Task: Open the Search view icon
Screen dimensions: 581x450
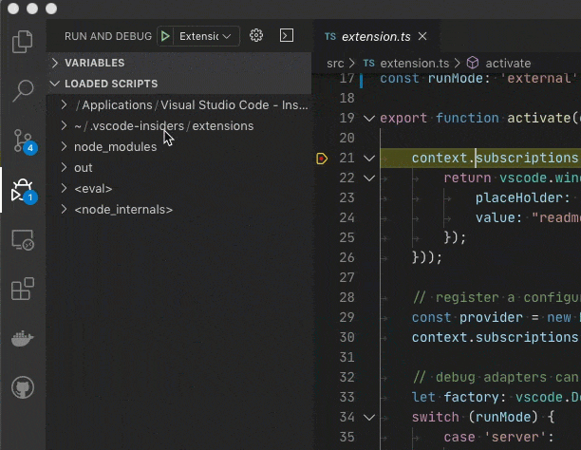Action: pyautogui.click(x=22, y=92)
